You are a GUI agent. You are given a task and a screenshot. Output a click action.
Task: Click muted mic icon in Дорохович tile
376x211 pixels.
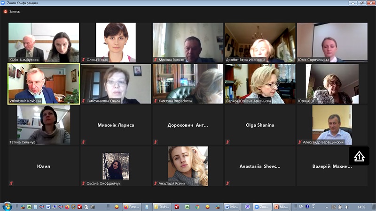pos(156,142)
